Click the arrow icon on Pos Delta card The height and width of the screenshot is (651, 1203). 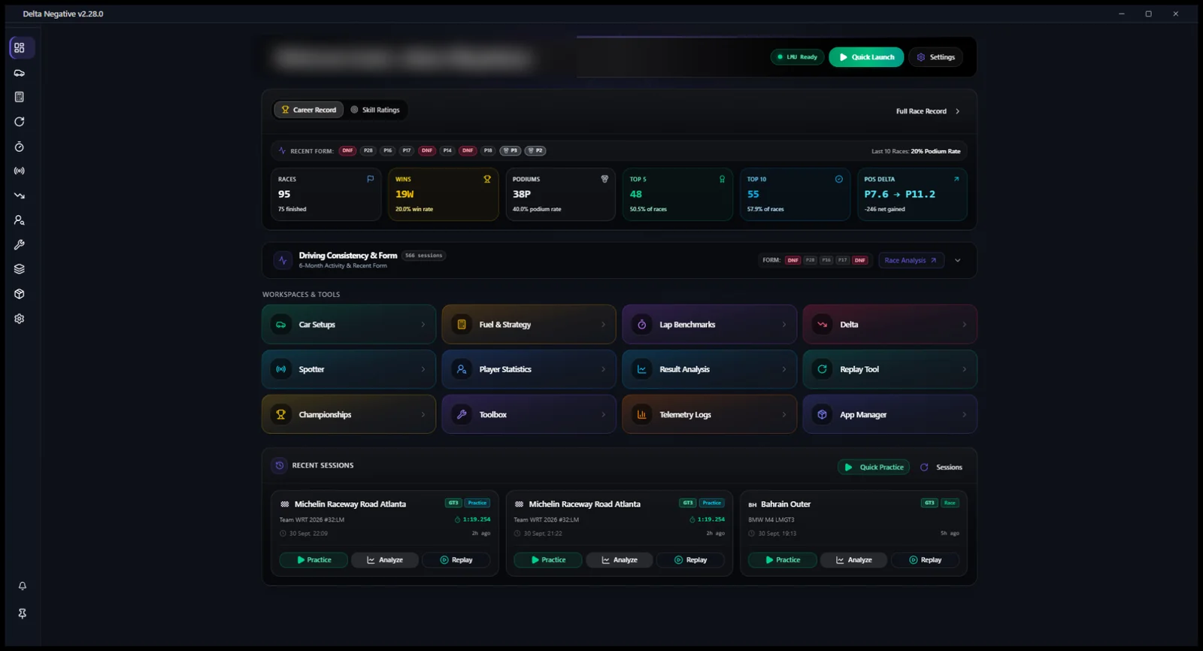pyautogui.click(x=956, y=179)
